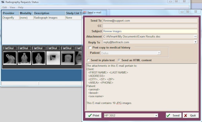Open the fourth mostly white radiograph thumbnail
Image resolution: width=202 pixels, height=122 pixels.
53,58
